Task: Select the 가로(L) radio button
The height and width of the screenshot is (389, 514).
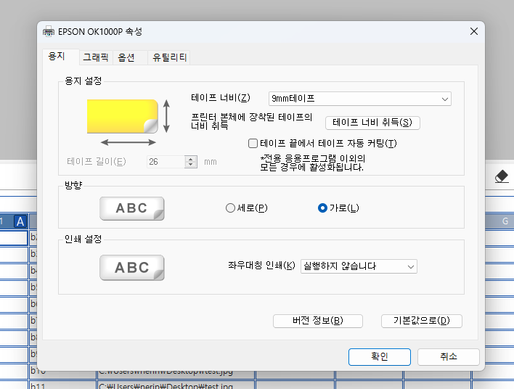Action: click(322, 208)
